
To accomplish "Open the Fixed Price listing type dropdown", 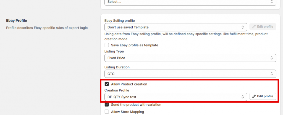I will (x=188, y=58).
